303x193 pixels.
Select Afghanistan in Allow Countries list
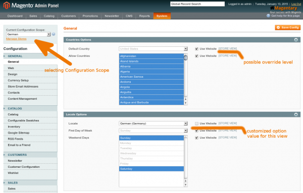click(151, 56)
